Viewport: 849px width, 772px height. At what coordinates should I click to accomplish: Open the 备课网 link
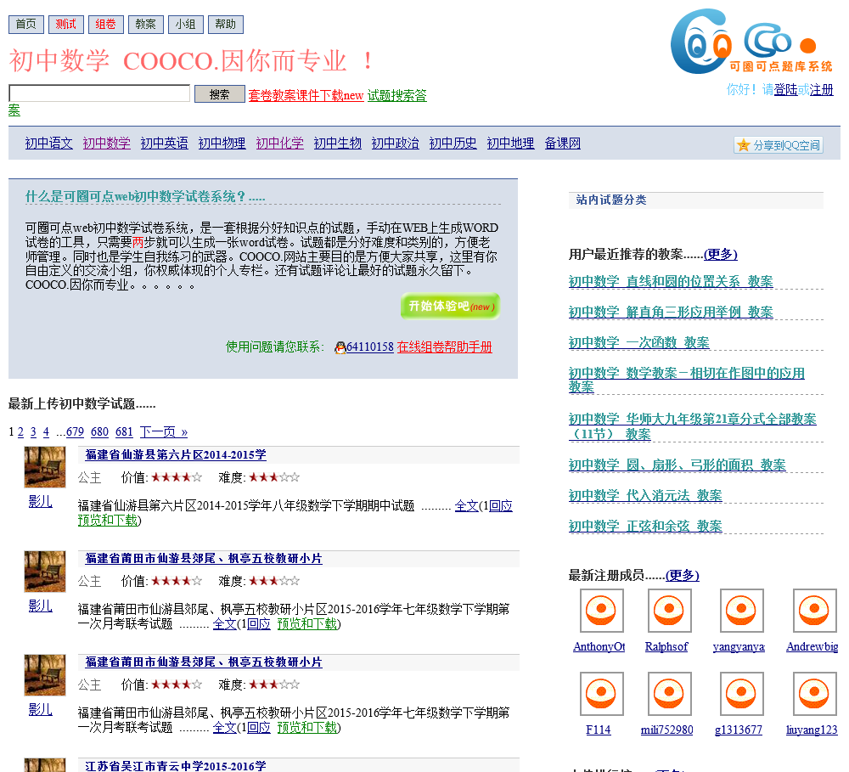(x=563, y=143)
